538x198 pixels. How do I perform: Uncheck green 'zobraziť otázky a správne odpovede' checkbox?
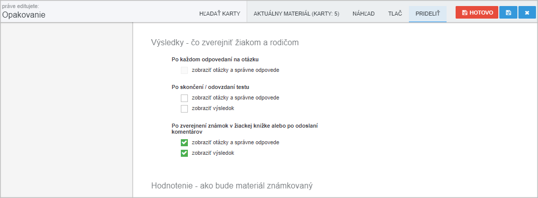184,142
